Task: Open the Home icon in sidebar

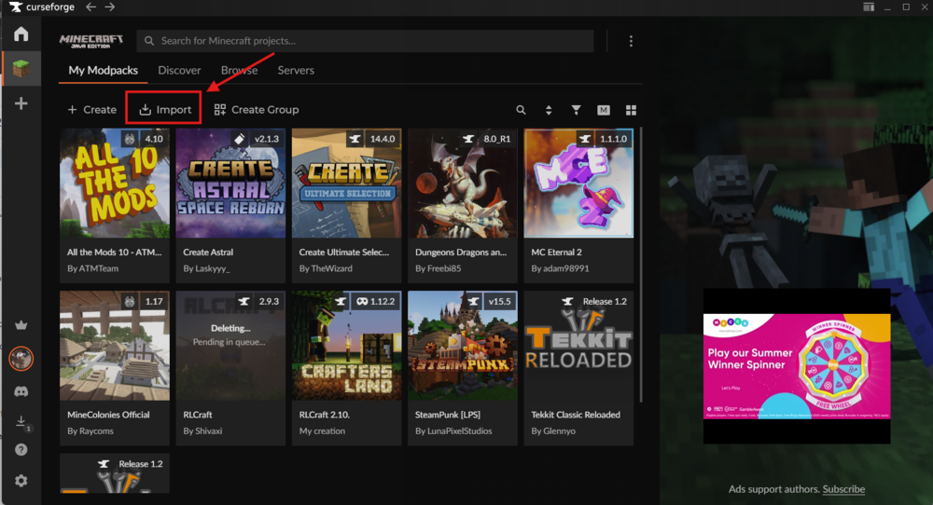Action: (x=21, y=34)
